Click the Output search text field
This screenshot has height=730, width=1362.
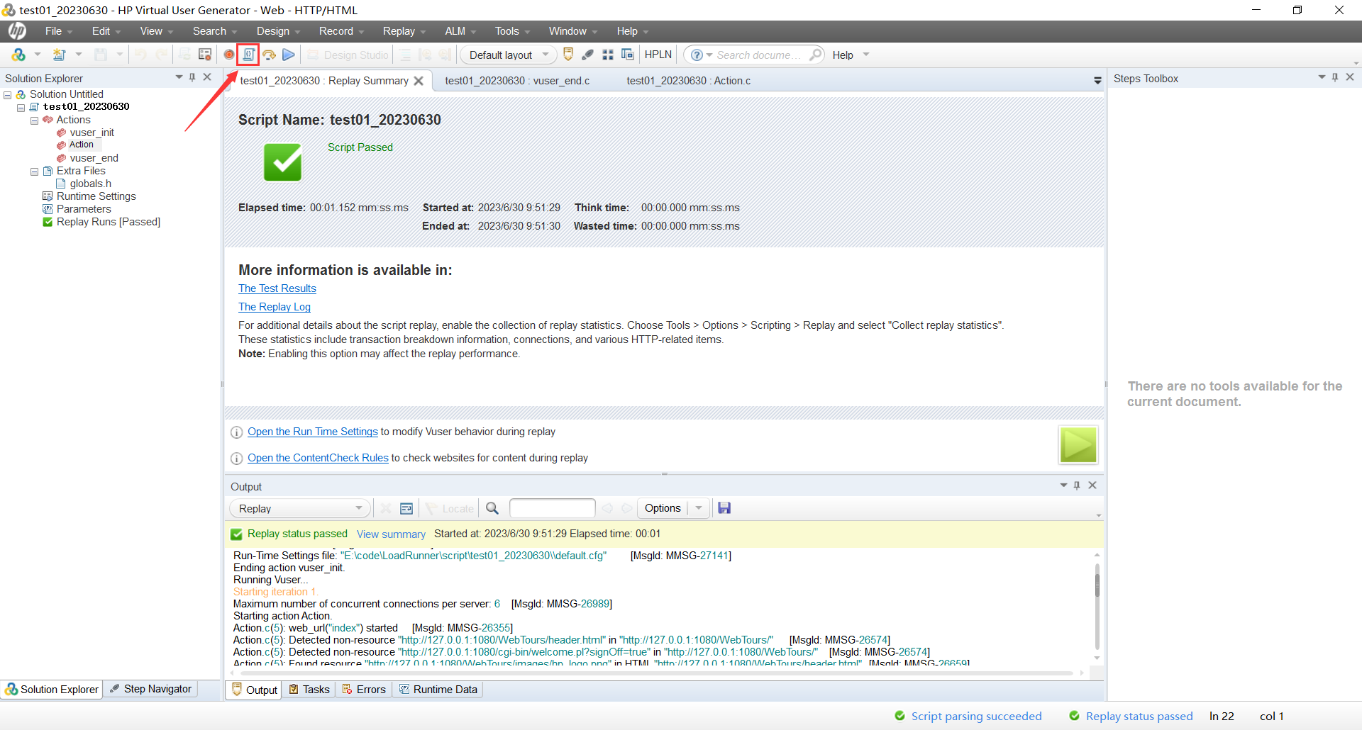coord(552,508)
